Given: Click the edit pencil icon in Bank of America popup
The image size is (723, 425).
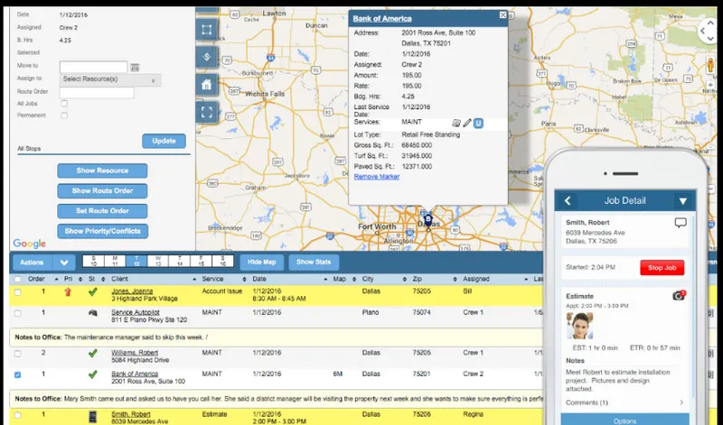Looking at the screenshot, I should [467, 123].
